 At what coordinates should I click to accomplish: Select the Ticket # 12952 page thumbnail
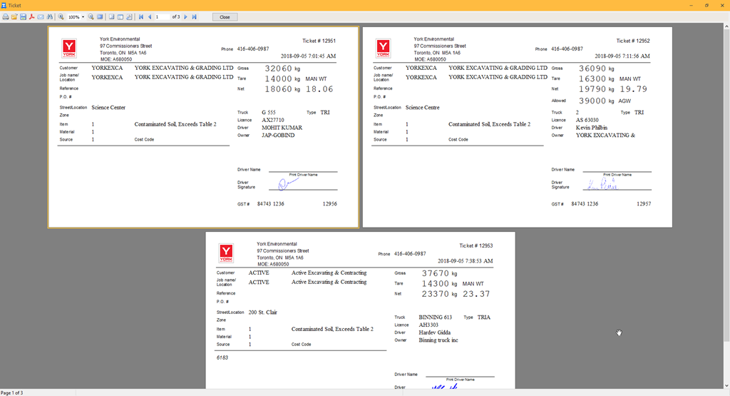517,127
